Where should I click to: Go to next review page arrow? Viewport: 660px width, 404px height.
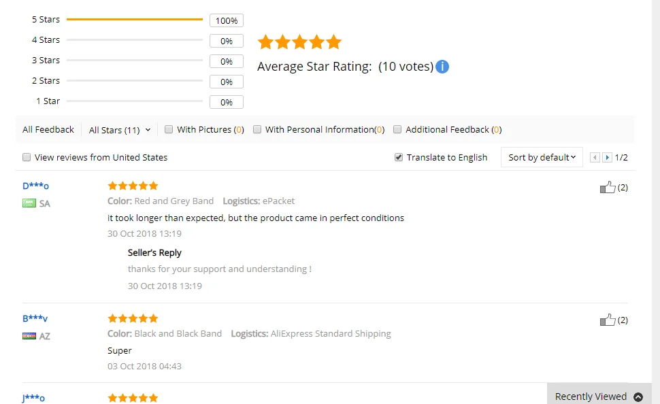(607, 157)
